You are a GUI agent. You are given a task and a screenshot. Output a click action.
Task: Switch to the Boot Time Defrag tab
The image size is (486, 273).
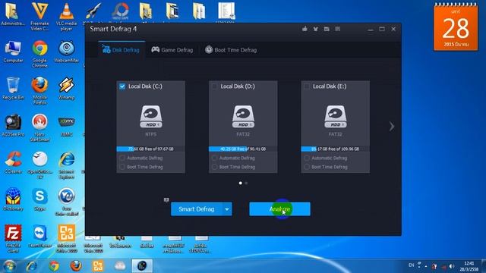pos(231,49)
